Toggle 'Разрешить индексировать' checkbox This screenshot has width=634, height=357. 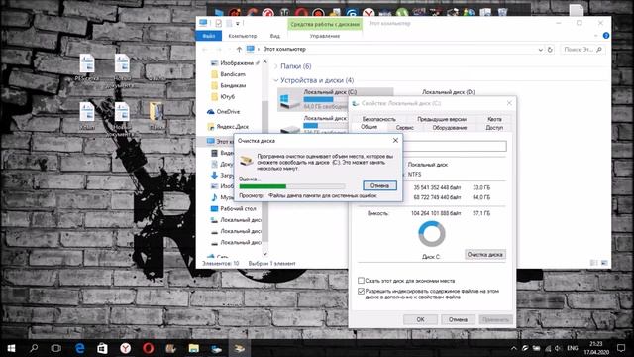361,291
